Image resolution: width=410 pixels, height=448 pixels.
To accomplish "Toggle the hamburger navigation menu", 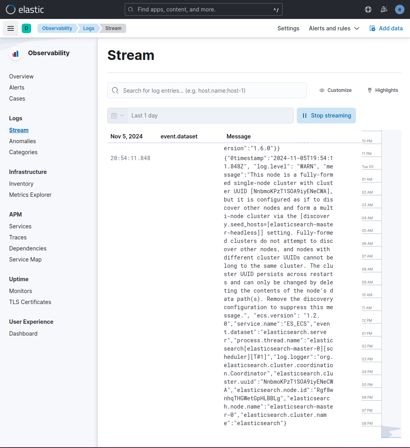I will 11,28.
